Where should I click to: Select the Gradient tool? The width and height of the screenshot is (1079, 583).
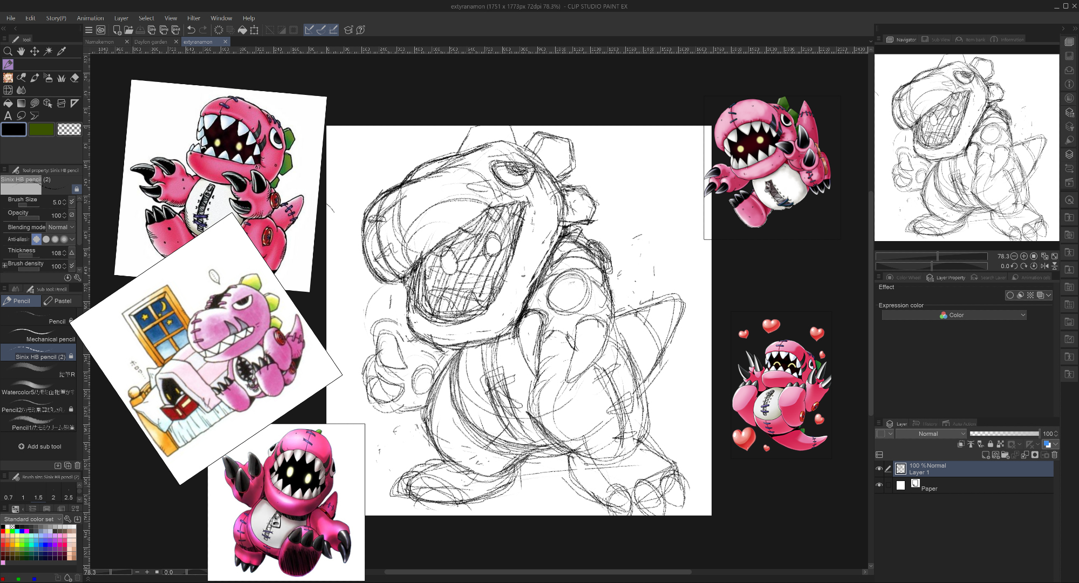point(21,103)
